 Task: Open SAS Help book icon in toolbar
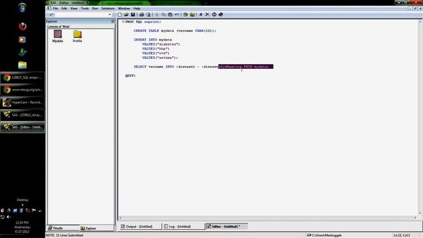(221, 15)
